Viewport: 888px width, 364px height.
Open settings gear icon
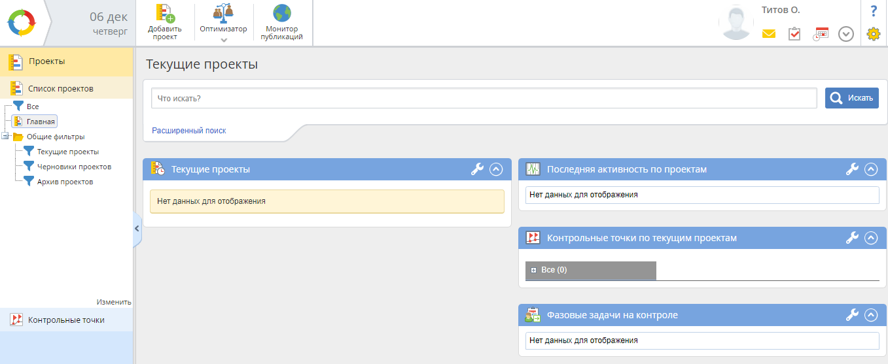[873, 34]
